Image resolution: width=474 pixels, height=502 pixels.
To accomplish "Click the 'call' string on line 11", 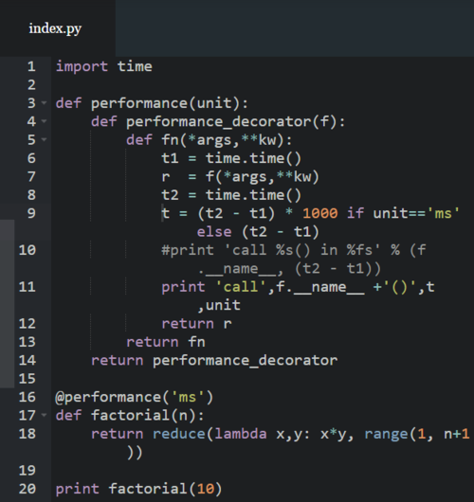I will [241, 287].
